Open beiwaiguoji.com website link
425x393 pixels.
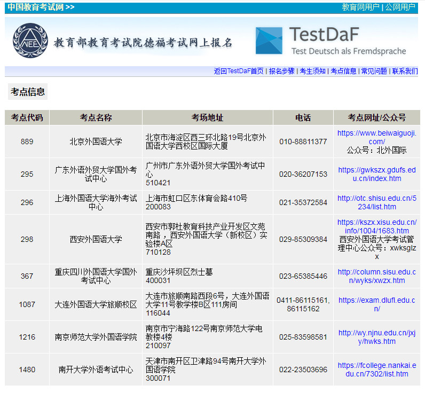tap(377, 137)
